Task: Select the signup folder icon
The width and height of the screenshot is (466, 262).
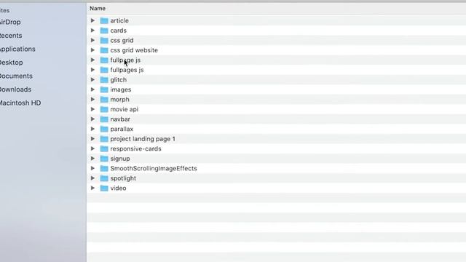Action: (x=104, y=159)
